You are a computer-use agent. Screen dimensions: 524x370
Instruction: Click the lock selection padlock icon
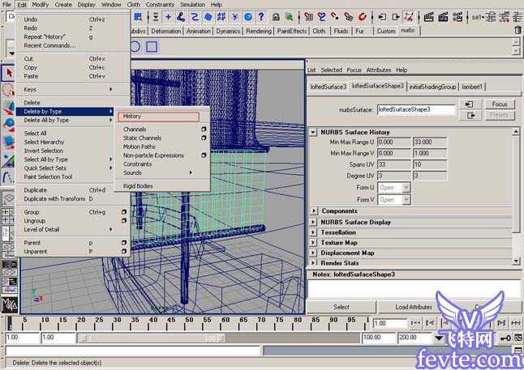point(276,17)
